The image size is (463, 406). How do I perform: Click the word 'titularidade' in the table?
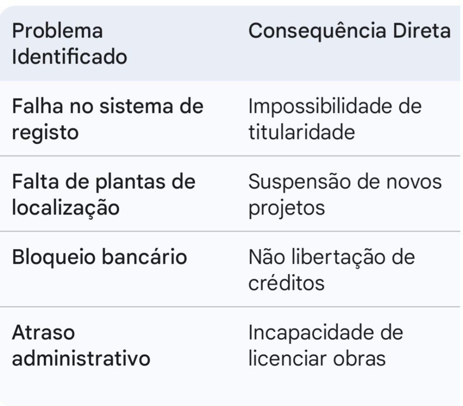301,132
